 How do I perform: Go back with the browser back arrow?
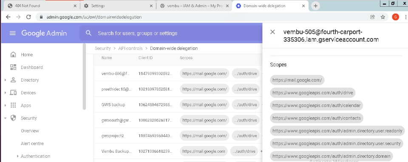click(8, 17)
